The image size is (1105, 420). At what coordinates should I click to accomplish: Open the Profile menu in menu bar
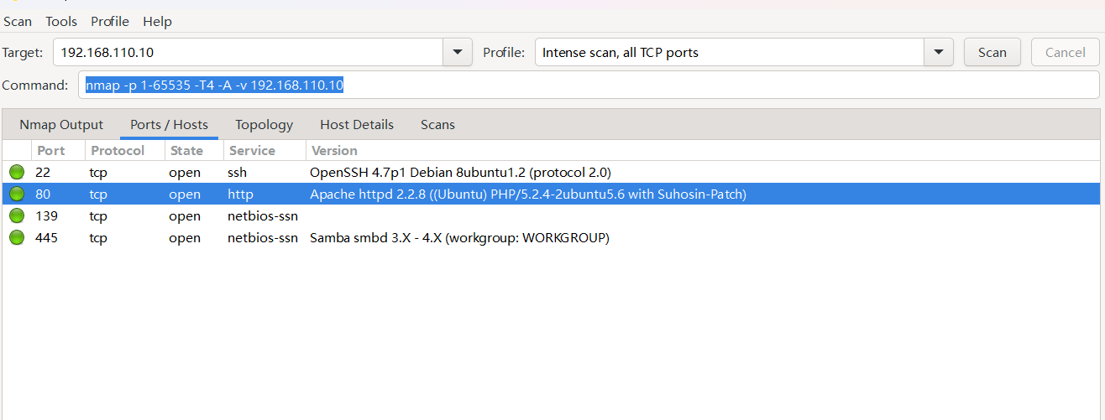[110, 22]
